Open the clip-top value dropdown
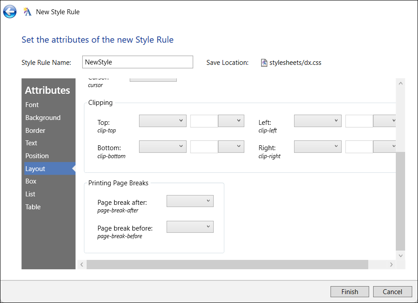 tap(163, 121)
